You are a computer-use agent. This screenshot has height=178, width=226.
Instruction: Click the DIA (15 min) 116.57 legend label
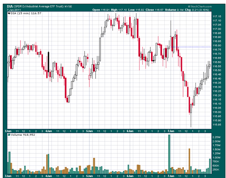pos(26,13)
